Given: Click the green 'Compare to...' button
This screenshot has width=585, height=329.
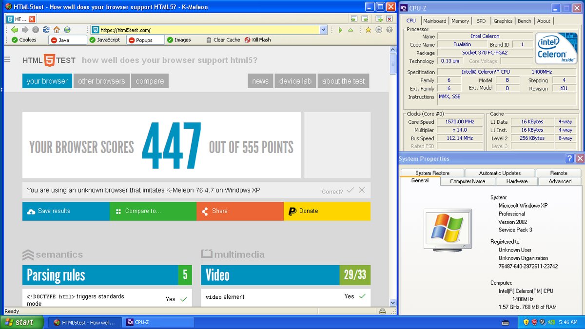Looking at the screenshot, I should pyautogui.click(x=153, y=211).
